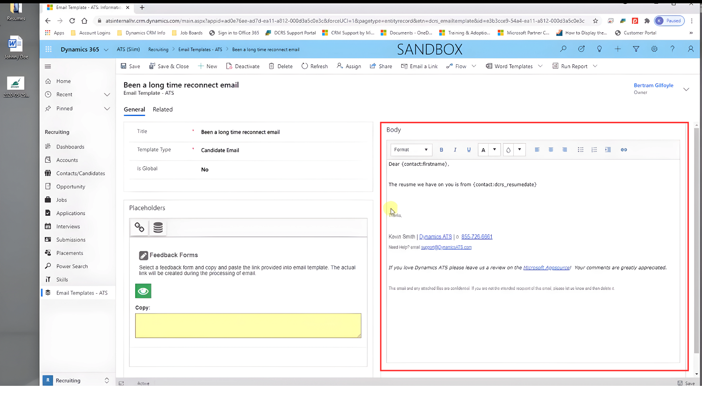This screenshot has width=702, height=395.
Task: Click the green eye preview icon
Action: [x=143, y=291]
